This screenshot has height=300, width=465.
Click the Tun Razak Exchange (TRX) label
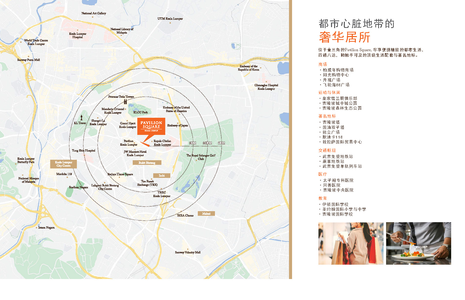pos(147,183)
